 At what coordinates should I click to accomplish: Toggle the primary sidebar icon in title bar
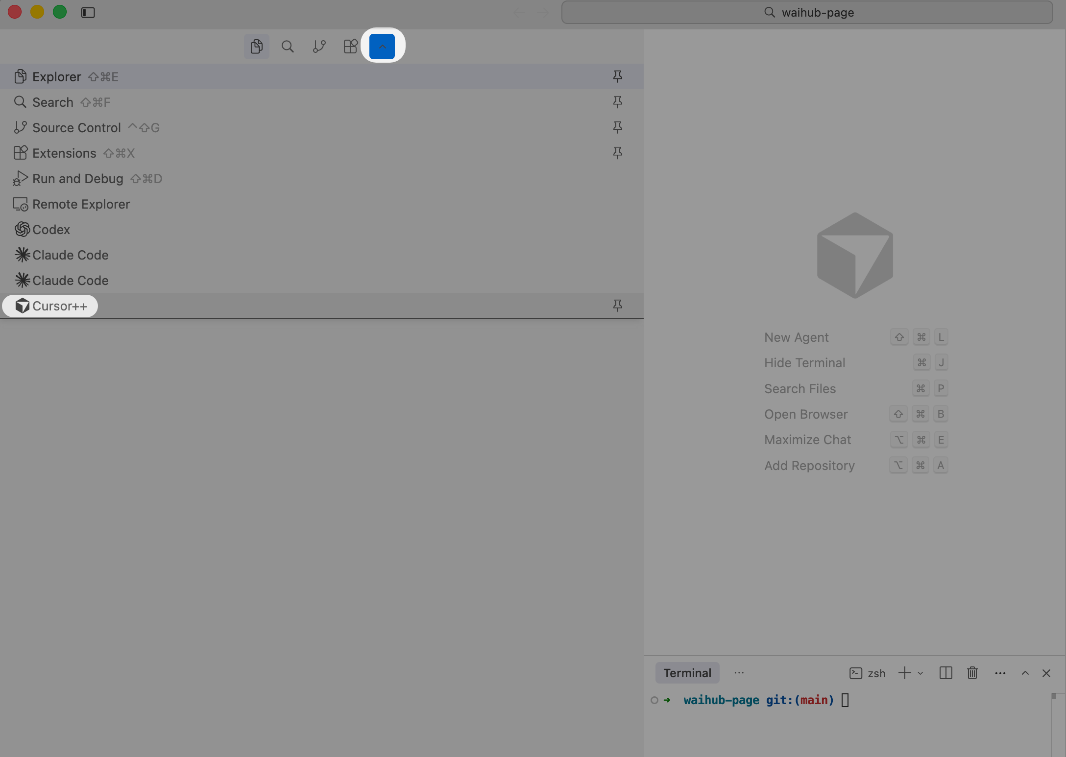(88, 12)
